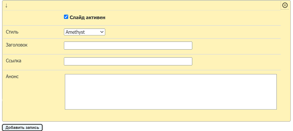Open the Стиль dropdown showing Amethyst

point(84,32)
